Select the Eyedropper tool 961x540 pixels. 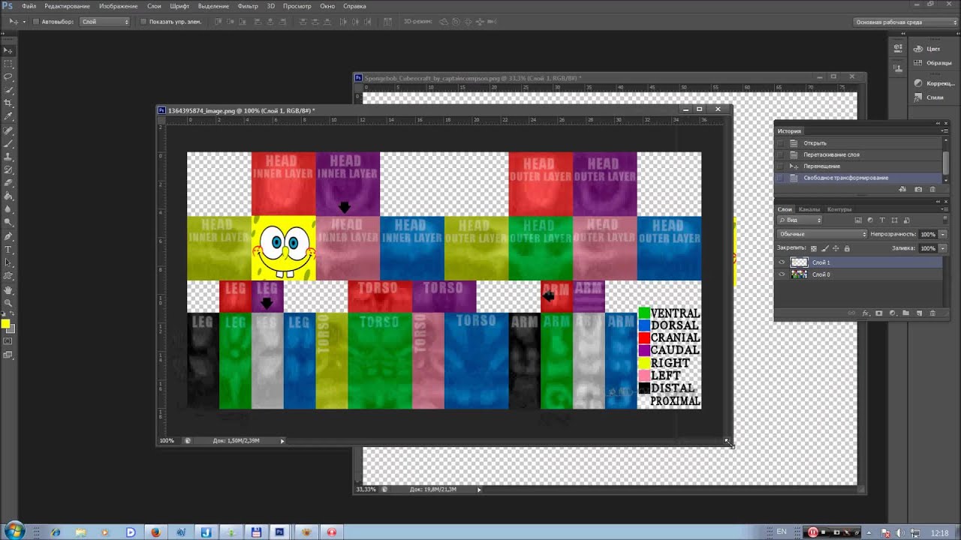click(x=8, y=117)
